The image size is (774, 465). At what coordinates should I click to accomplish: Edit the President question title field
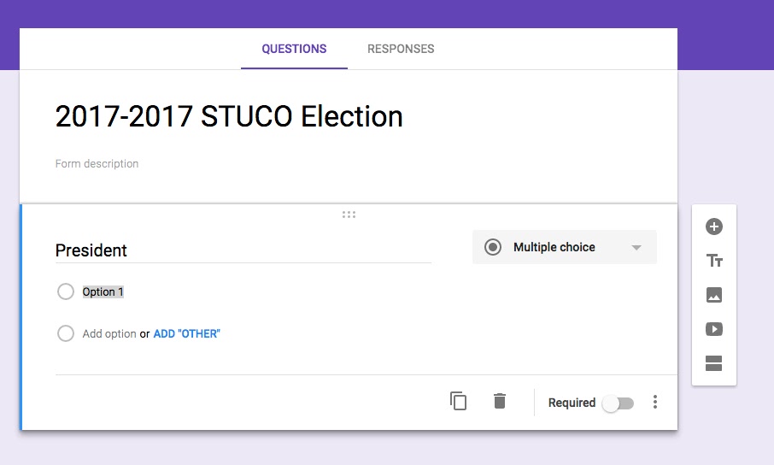[x=243, y=250]
